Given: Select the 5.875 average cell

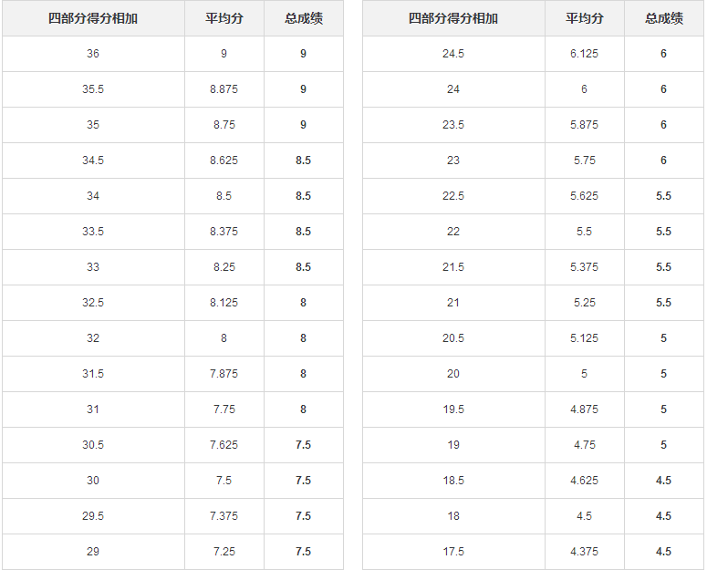Looking at the screenshot, I should 584,125.
